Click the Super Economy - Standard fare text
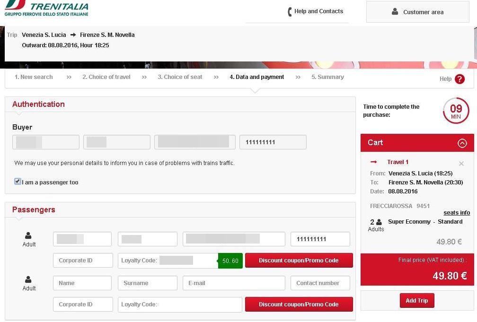The width and height of the screenshot is (477, 322). [425, 221]
